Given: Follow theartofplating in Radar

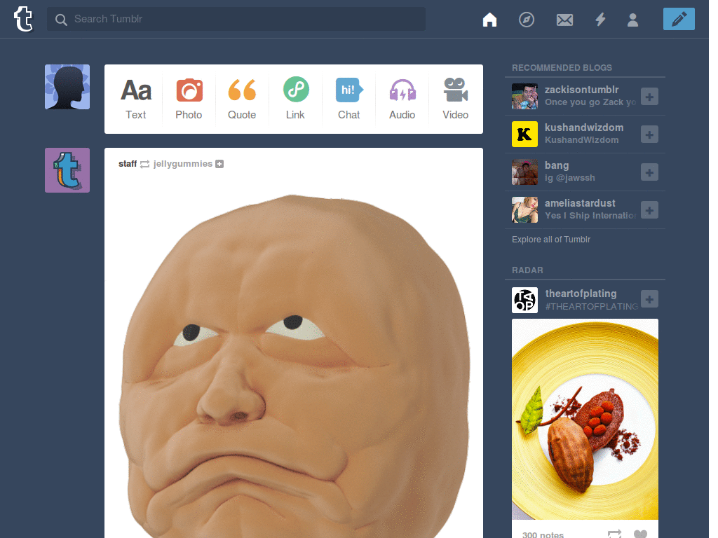Looking at the screenshot, I should tap(649, 299).
